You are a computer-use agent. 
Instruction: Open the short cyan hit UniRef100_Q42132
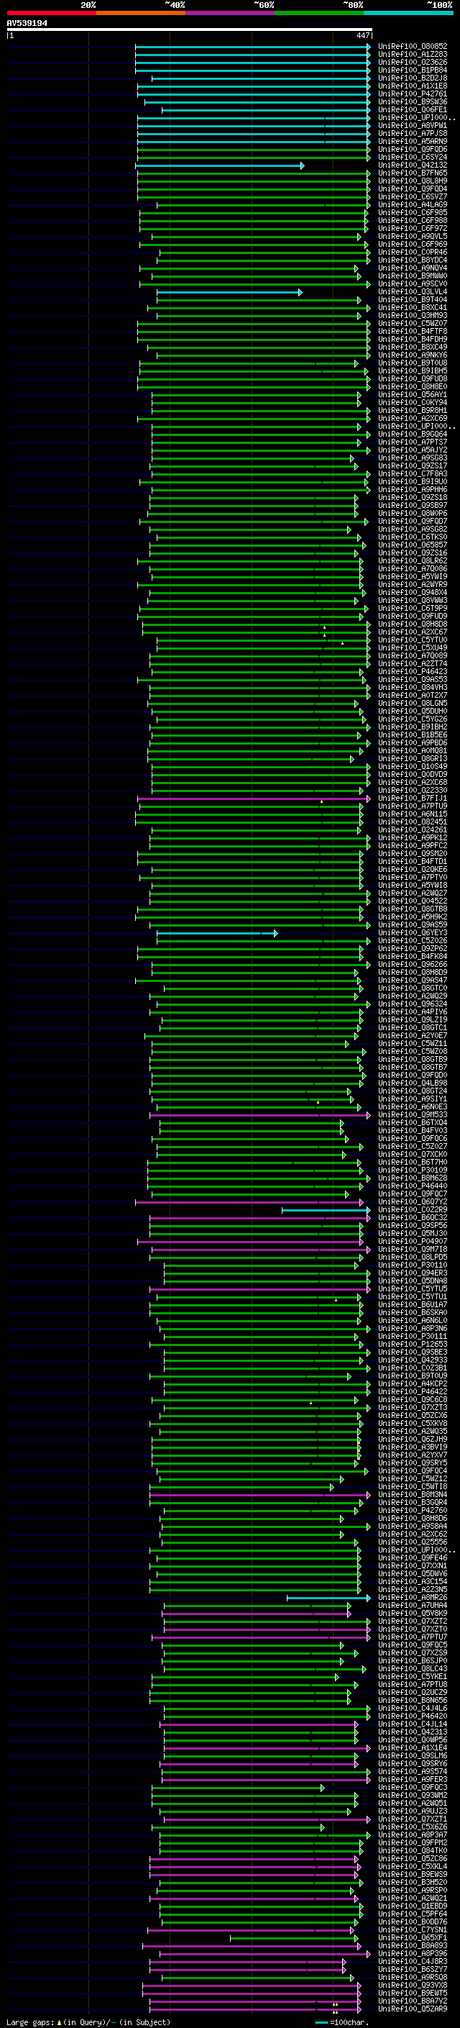413,165
